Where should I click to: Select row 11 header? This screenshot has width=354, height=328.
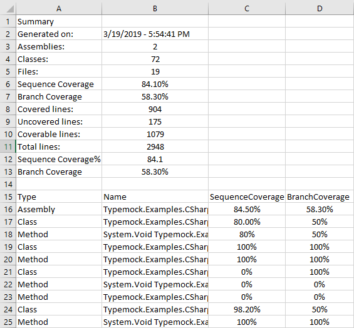click(8, 146)
